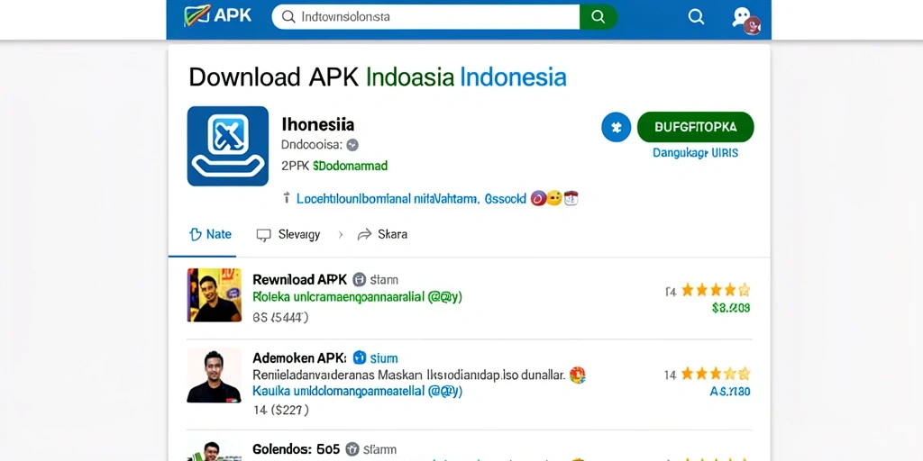Click the round blue button beside BUFGFITOPKA

pos(616,127)
